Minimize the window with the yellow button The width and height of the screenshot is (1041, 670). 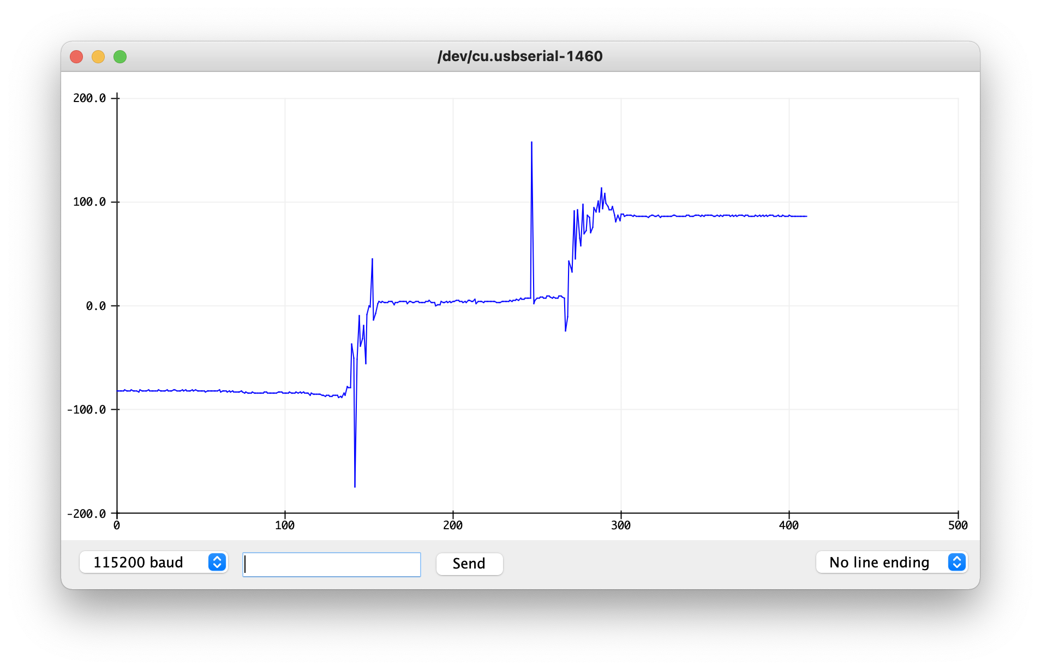tap(98, 57)
